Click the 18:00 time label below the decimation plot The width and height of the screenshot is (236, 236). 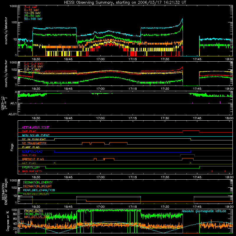point(229,207)
